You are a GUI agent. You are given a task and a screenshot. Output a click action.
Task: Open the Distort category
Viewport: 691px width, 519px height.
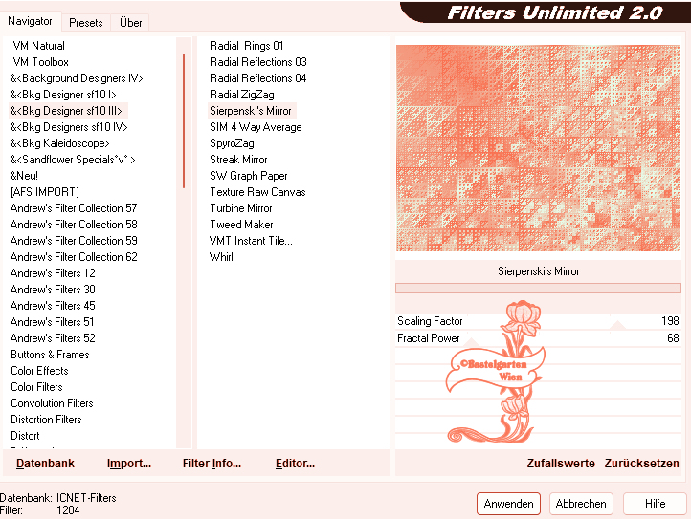click(25, 436)
